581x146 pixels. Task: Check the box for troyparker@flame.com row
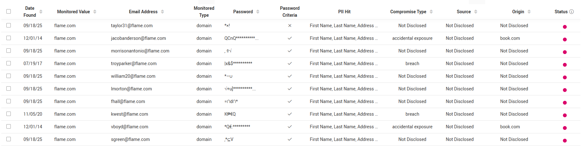tap(9, 63)
